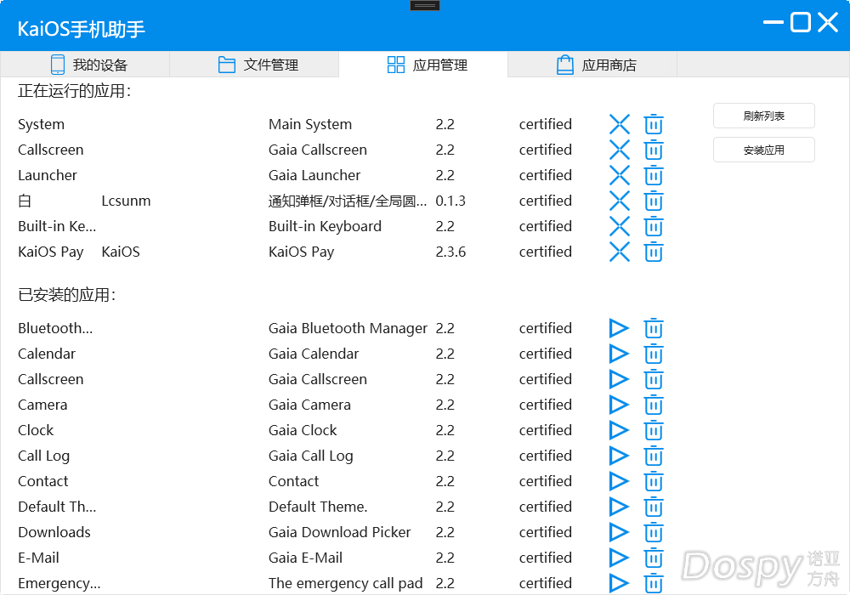Click the 'Gaia Bluetooth Manager' description

348,328
